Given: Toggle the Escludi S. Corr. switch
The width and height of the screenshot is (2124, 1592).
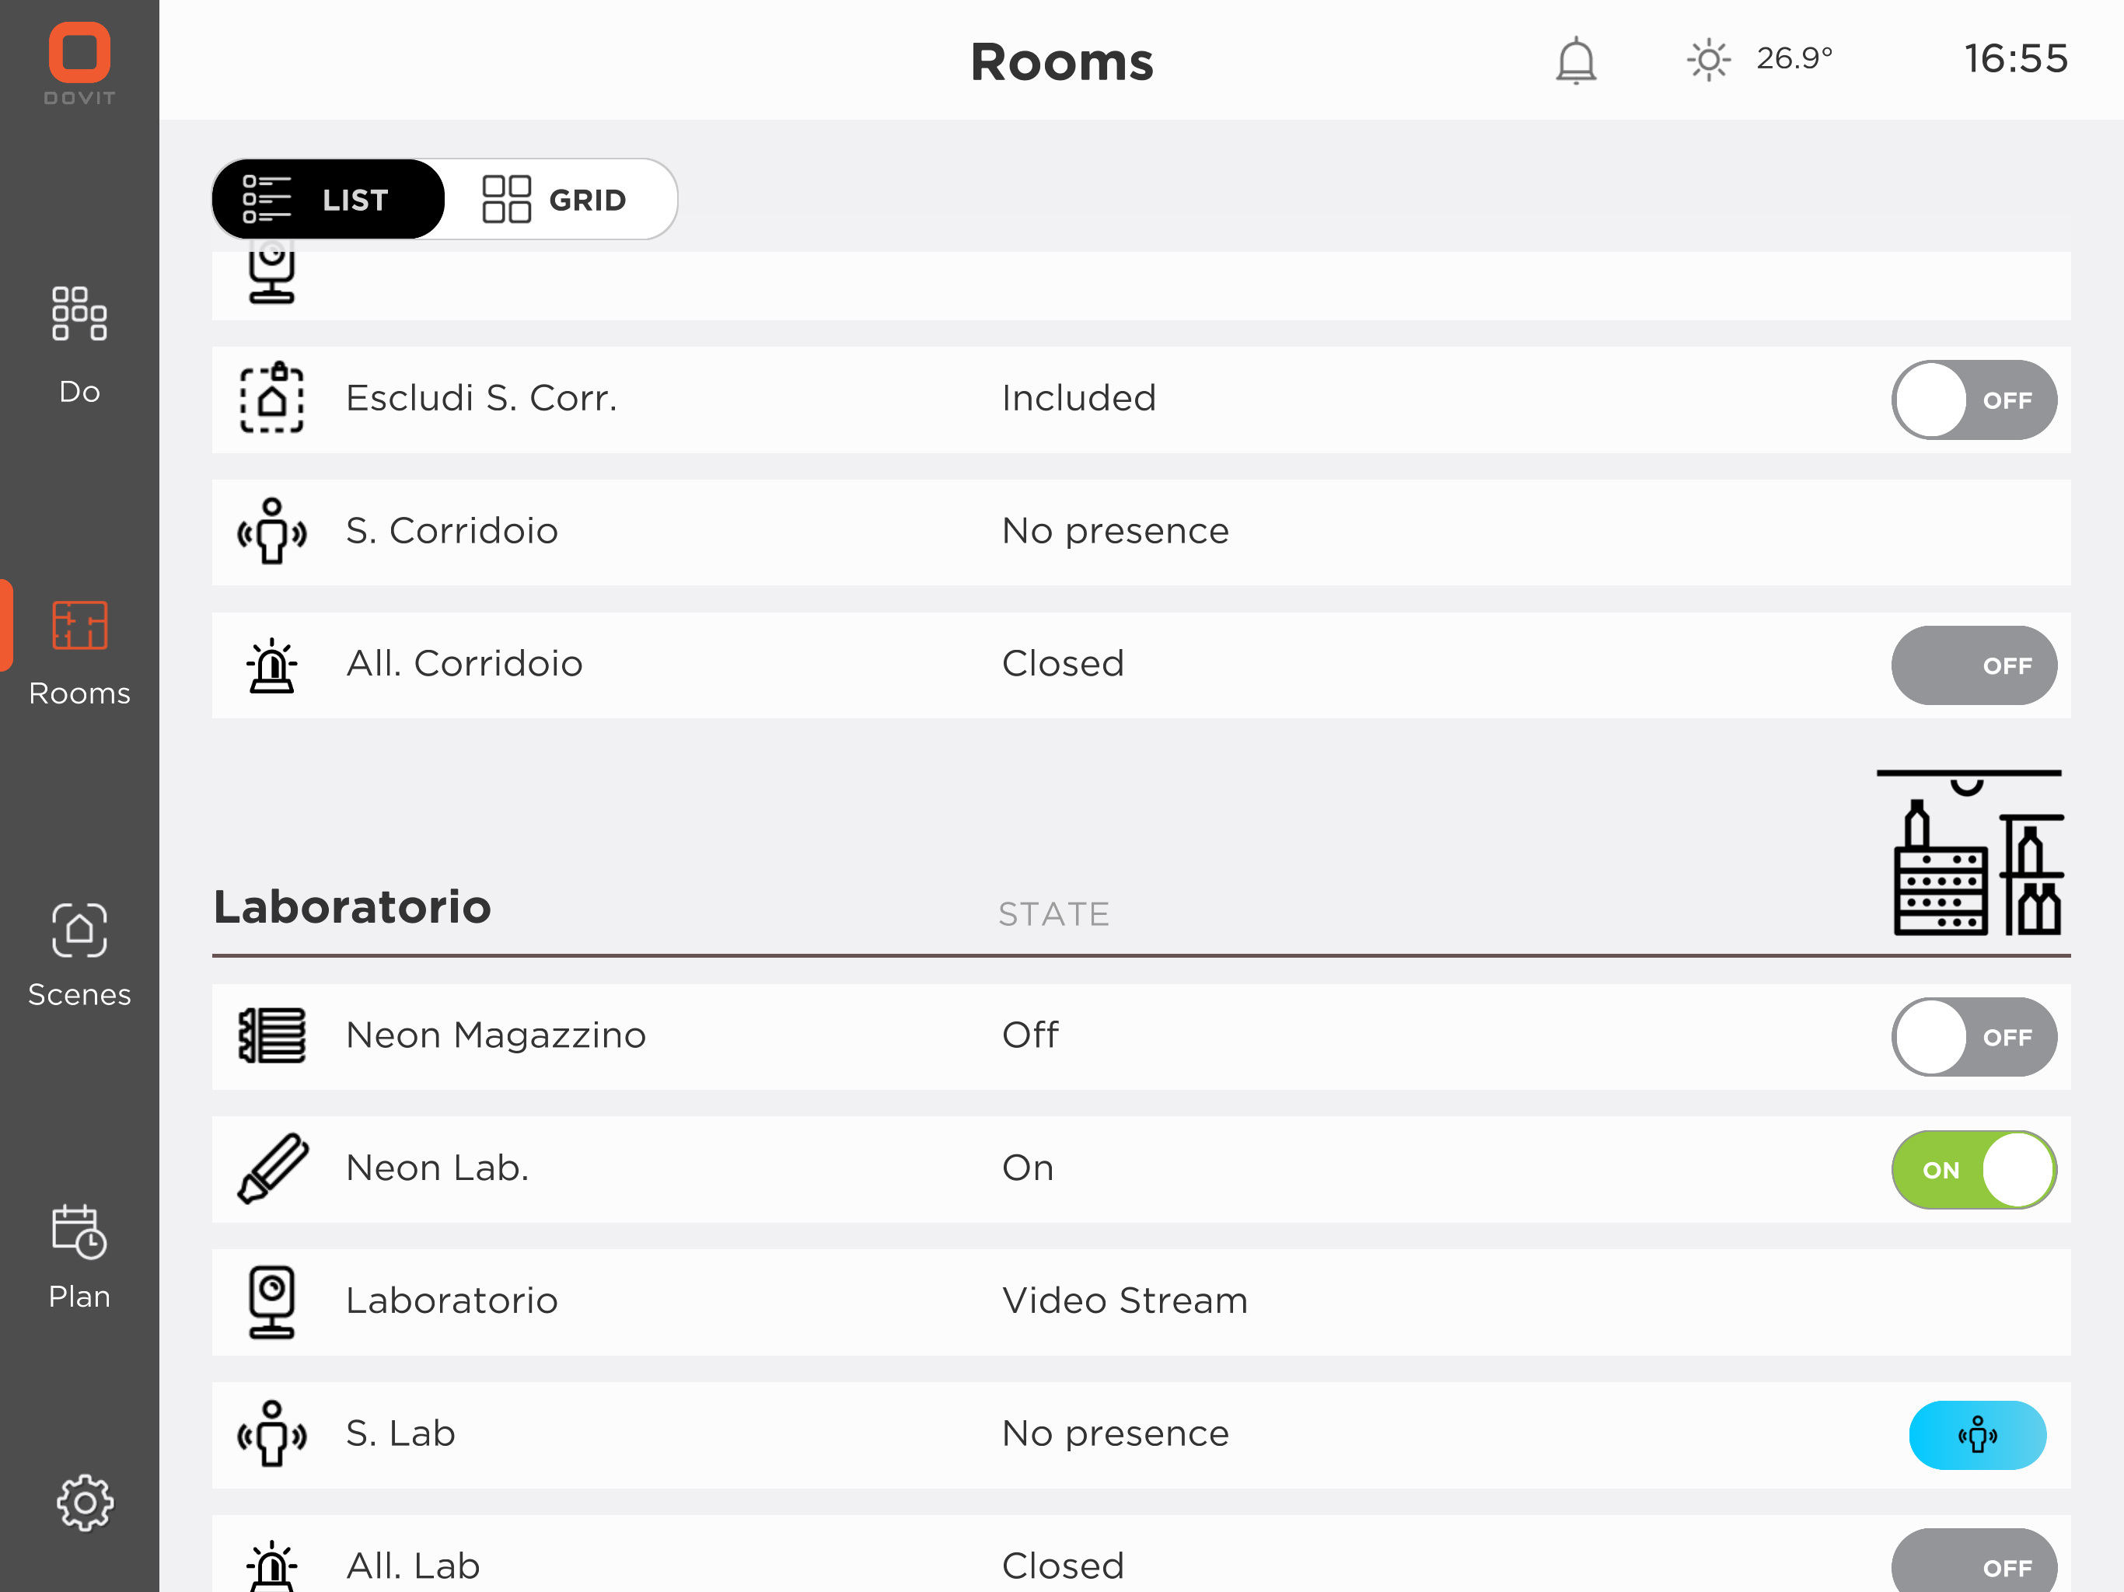Looking at the screenshot, I should (1973, 400).
